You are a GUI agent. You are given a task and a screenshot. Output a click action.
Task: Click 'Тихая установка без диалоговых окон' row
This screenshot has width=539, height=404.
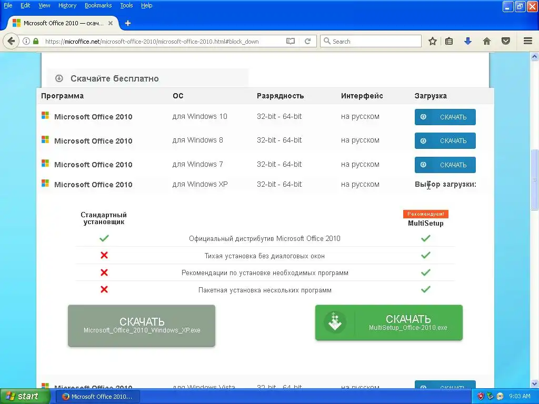(x=265, y=256)
